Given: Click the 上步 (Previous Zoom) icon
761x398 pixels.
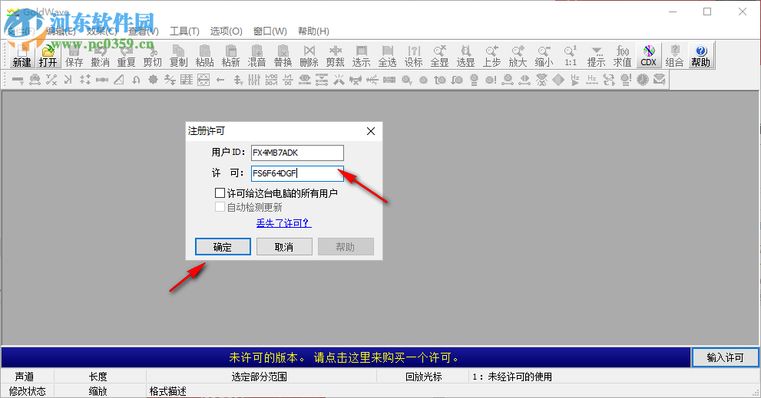Looking at the screenshot, I should (x=491, y=55).
